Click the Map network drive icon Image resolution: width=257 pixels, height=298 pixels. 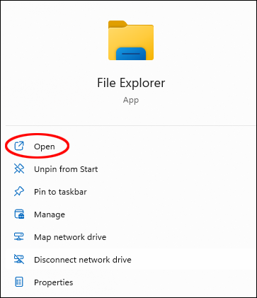19,236
